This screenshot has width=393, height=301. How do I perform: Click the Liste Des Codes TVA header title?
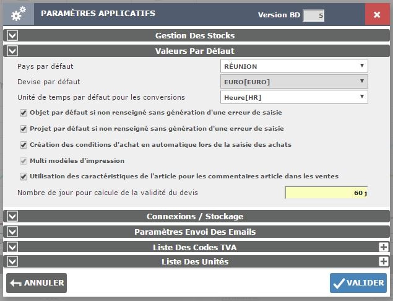(x=195, y=247)
